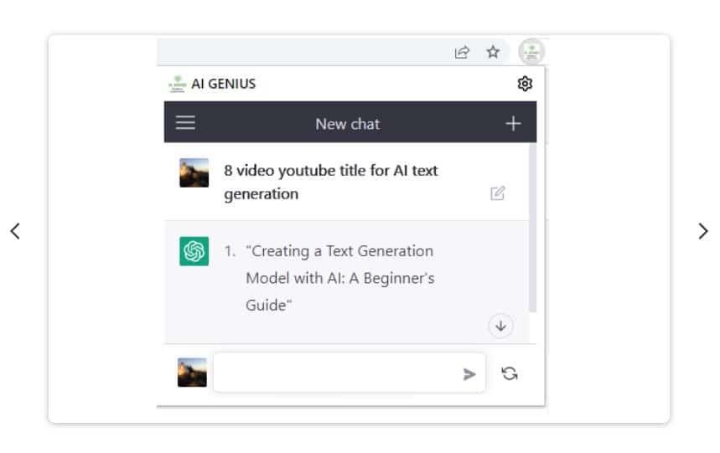Go to the next carousel image
Viewport: 720px width, 453px height.
[702, 231]
